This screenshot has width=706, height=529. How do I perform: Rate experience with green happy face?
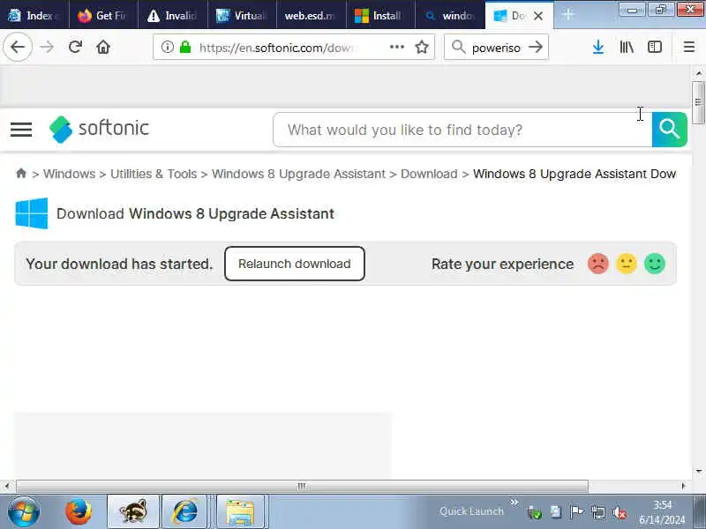(x=655, y=264)
